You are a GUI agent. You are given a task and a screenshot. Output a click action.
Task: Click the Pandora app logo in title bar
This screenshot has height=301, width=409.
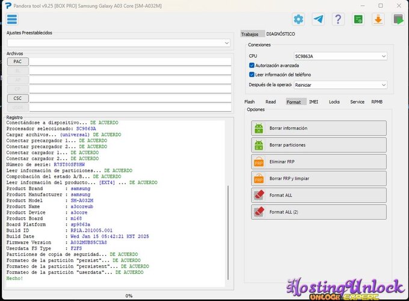(x=8, y=5)
